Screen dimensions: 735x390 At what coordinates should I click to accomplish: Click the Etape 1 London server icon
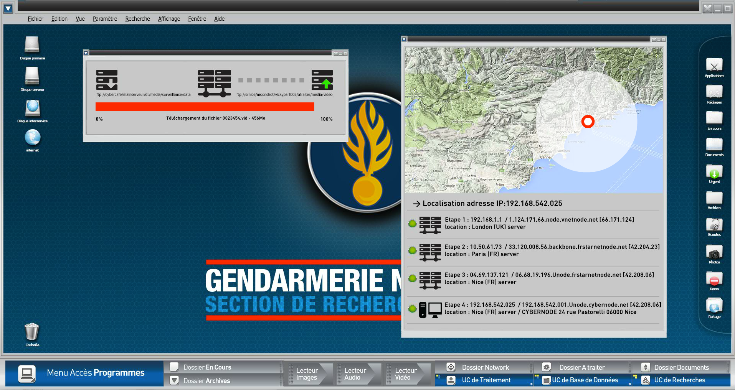pos(430,225)
